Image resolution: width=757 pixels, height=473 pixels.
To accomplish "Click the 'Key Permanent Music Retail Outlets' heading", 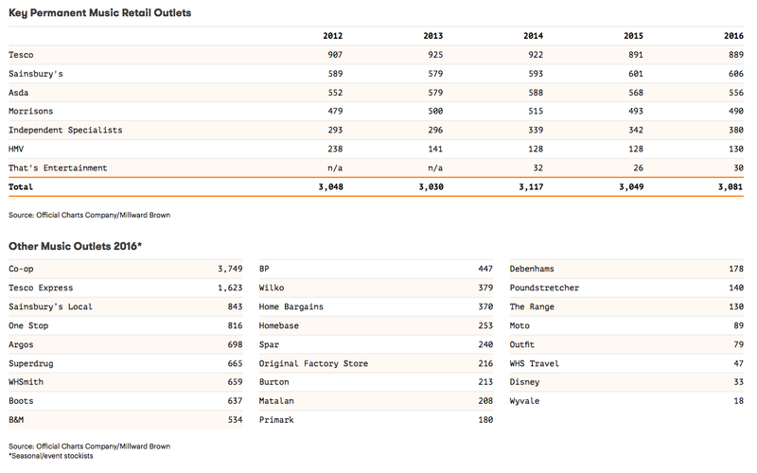I will point(100,13).
